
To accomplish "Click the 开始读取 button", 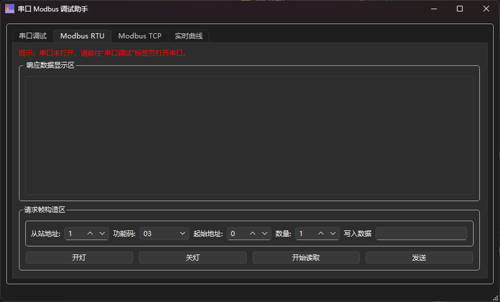I will pos(306,258).
